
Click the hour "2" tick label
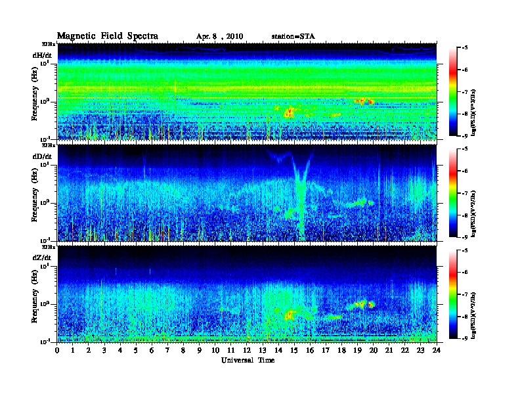point(89,351)
